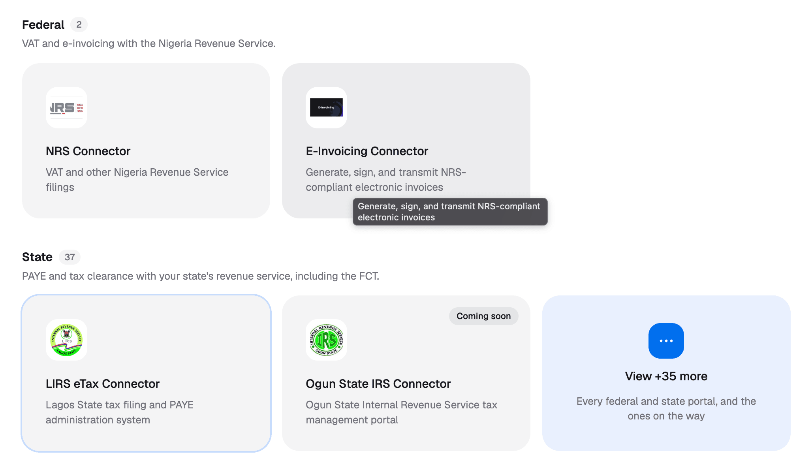Click NRS Connector description about VAT filings
Image resolution: width=812 pixels, height=470 pixels.
point(137,180)
